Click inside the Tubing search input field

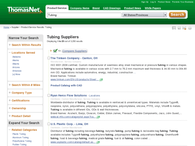(x=84, y=15)
